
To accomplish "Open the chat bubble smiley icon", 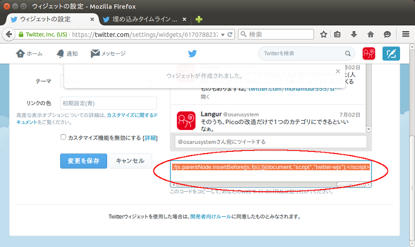I will point(387,34).
